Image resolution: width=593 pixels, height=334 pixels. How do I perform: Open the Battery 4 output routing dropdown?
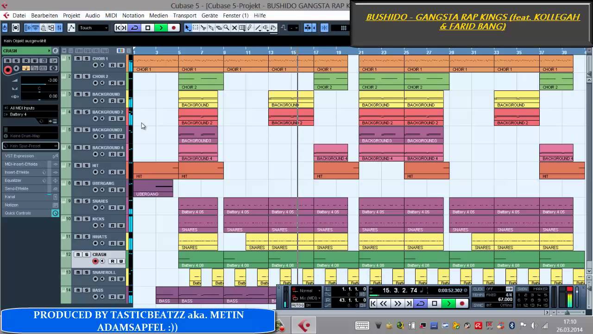point(31,114)
